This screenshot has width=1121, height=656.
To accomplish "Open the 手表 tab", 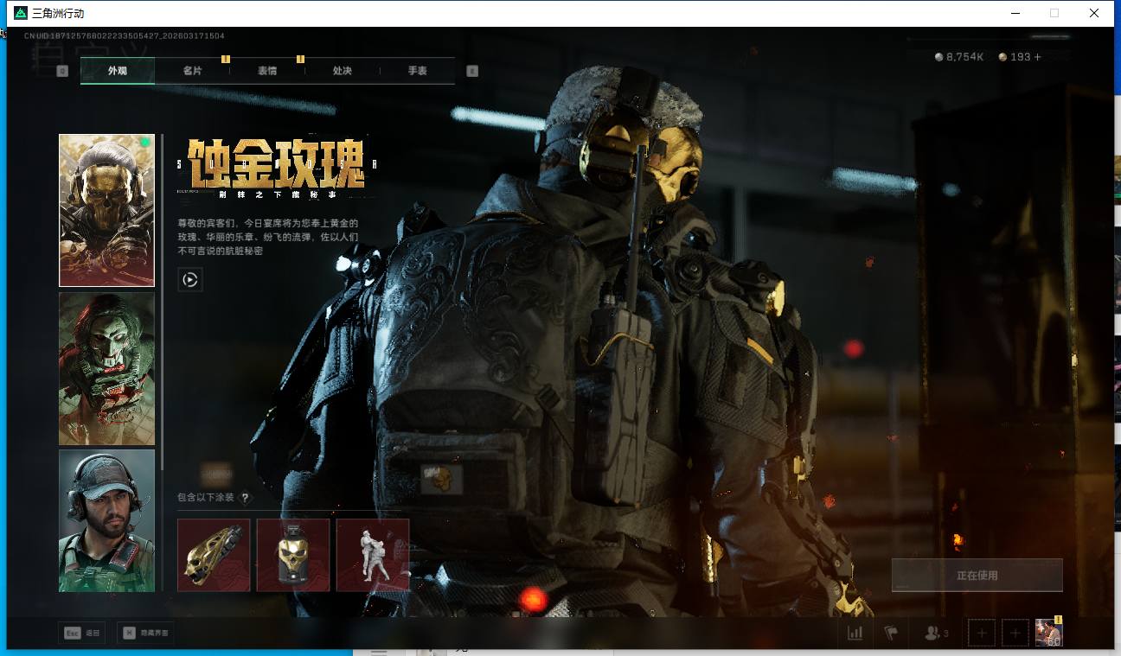I will [x=418, y=71].
